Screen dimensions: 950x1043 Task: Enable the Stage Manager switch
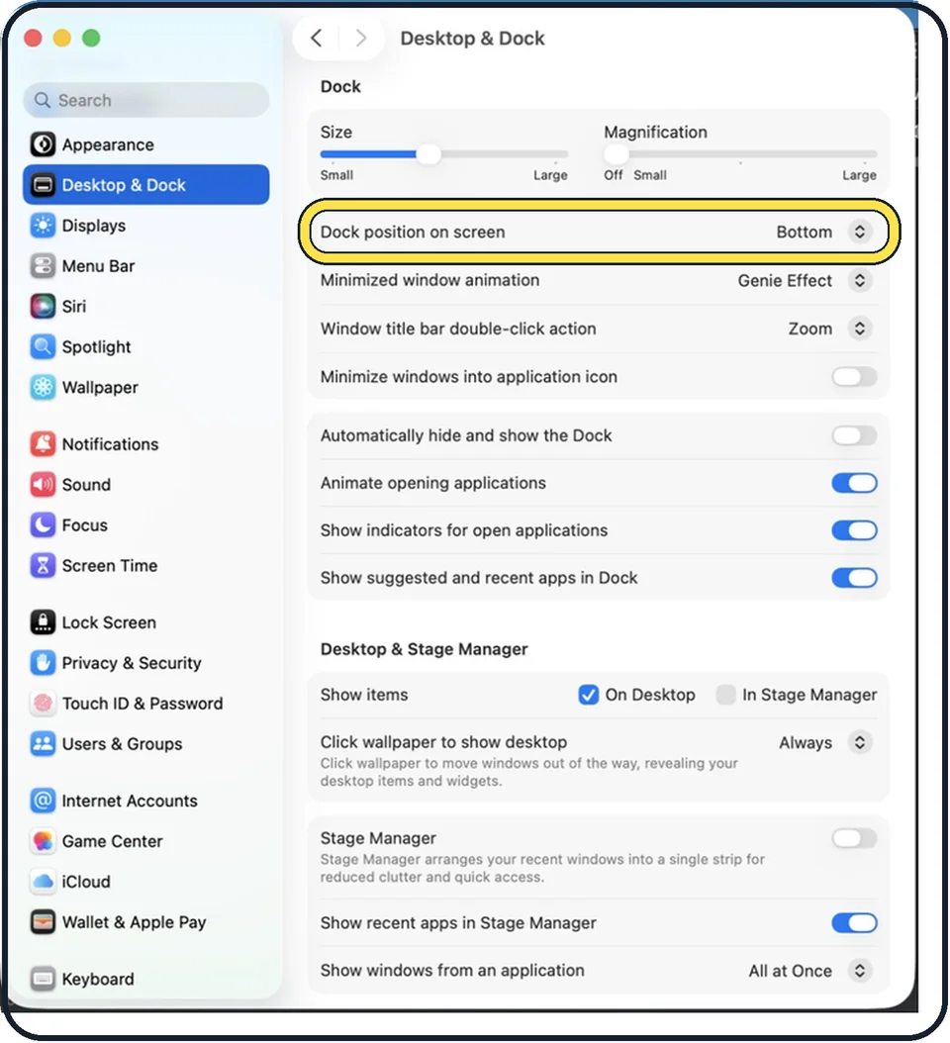click(x=854, y=839)
